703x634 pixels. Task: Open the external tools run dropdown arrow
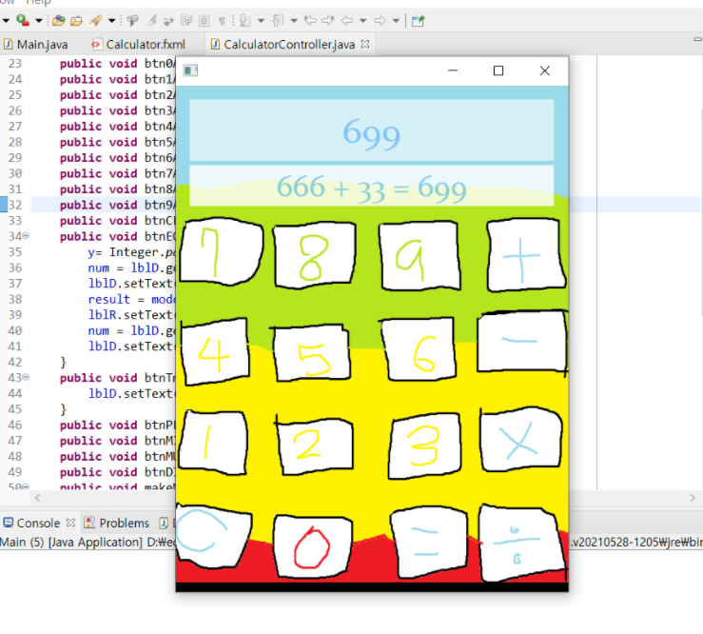(39, 21)
